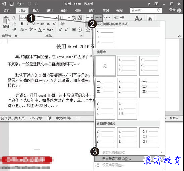Switch to the 设计 tab
This screenshot has width=184, height=171.
coord(50,11)
